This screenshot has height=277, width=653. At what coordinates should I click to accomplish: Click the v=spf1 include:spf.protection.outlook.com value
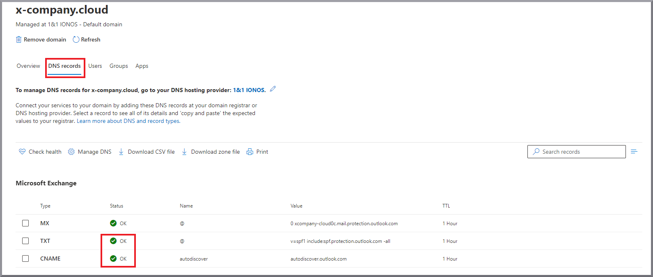point(340,241)
